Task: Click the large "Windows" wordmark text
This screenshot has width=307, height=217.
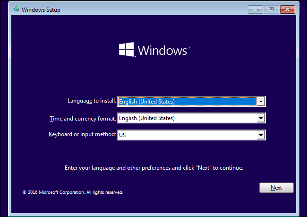Action: click(x=163, y=50)
